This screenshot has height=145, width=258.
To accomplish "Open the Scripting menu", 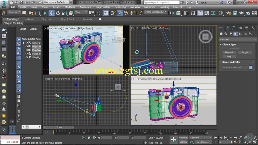I will point(164,7).
